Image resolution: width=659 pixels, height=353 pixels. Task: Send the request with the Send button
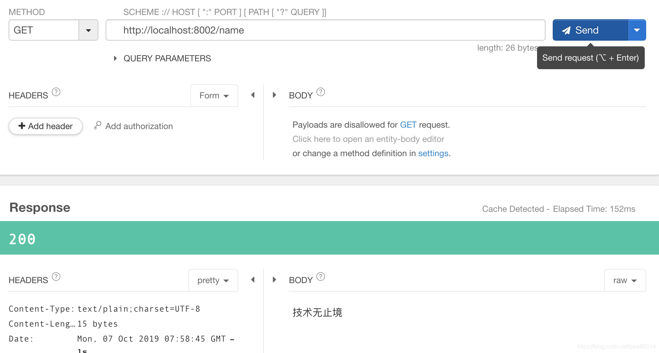coord(590,30)
